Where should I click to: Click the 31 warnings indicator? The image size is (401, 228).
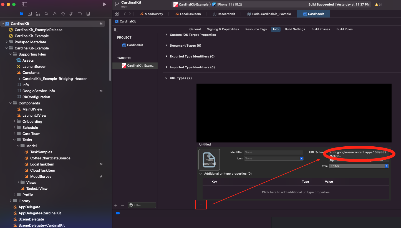click(379, 4)
